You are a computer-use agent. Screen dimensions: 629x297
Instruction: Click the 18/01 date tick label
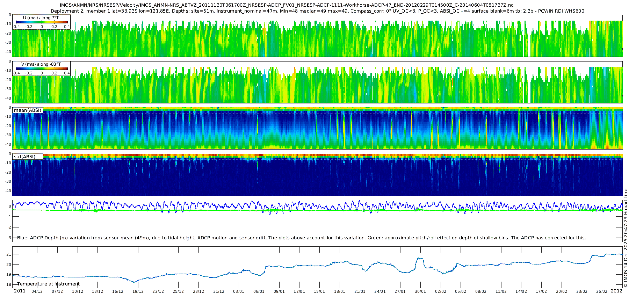coord(339,292)
